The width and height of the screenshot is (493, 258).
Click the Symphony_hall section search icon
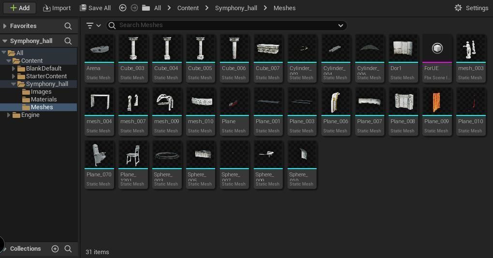click(68, 41)
